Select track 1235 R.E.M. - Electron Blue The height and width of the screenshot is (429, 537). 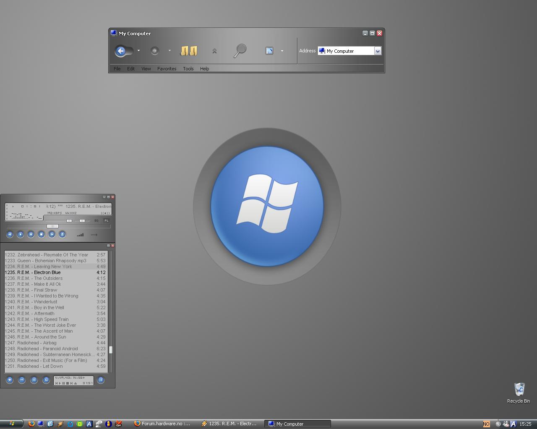click(56, 272)
